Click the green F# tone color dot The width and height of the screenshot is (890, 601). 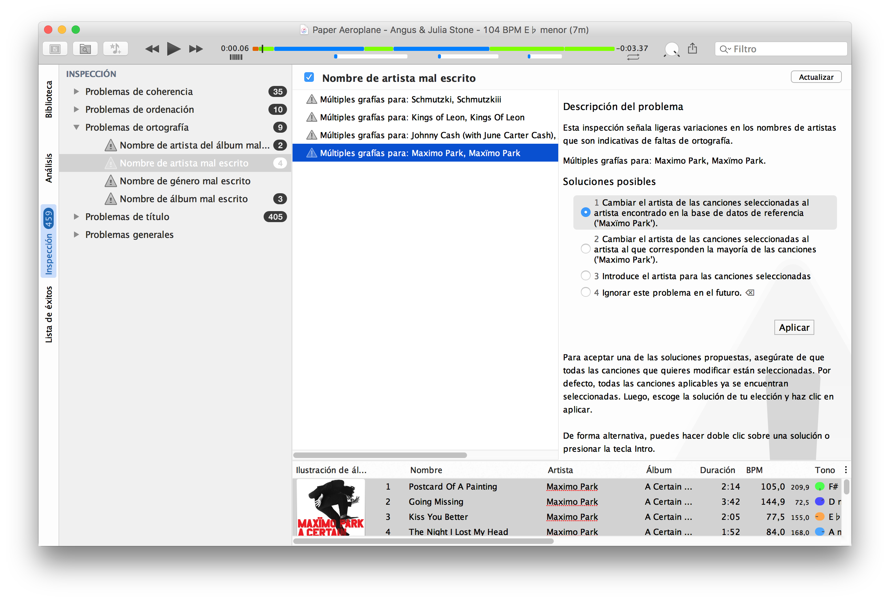819,487
